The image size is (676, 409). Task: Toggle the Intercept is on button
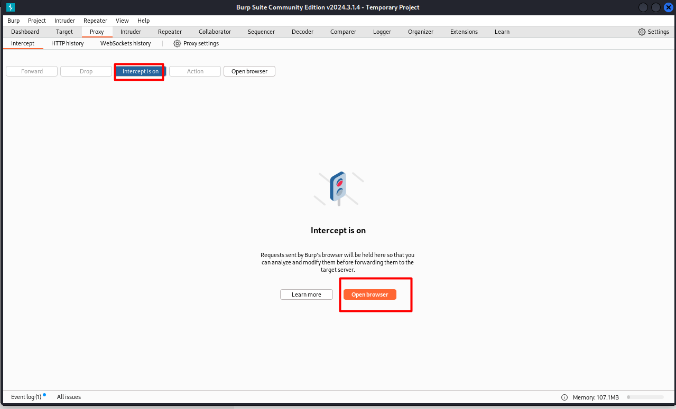[x=140, y=71]
